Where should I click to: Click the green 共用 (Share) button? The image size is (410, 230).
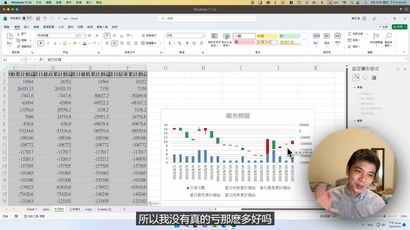click(x=398, y=27)
